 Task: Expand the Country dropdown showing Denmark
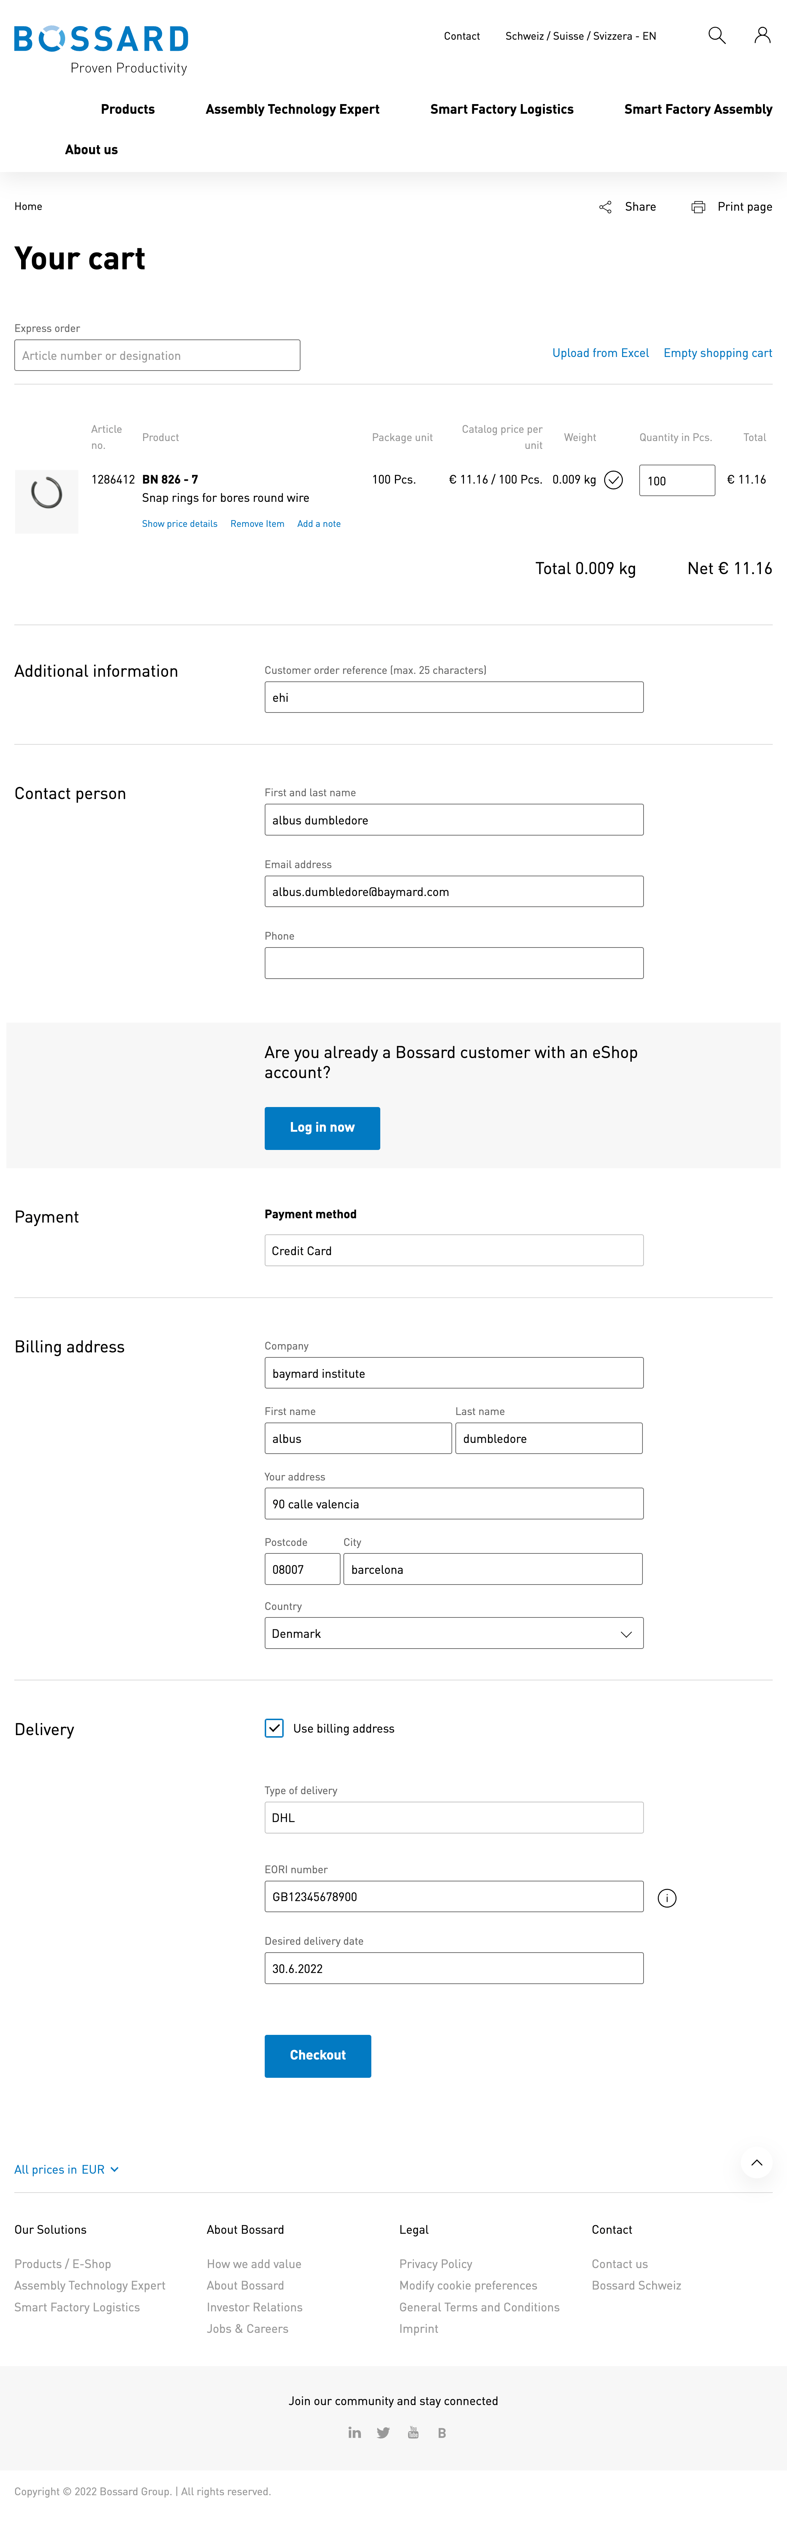(454, 1633)
